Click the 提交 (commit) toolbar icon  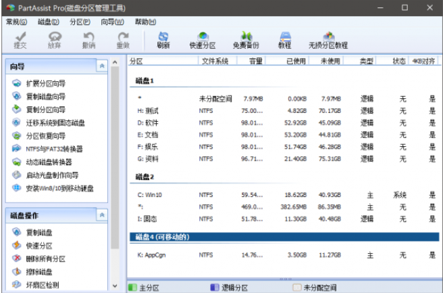pos(20,40)
